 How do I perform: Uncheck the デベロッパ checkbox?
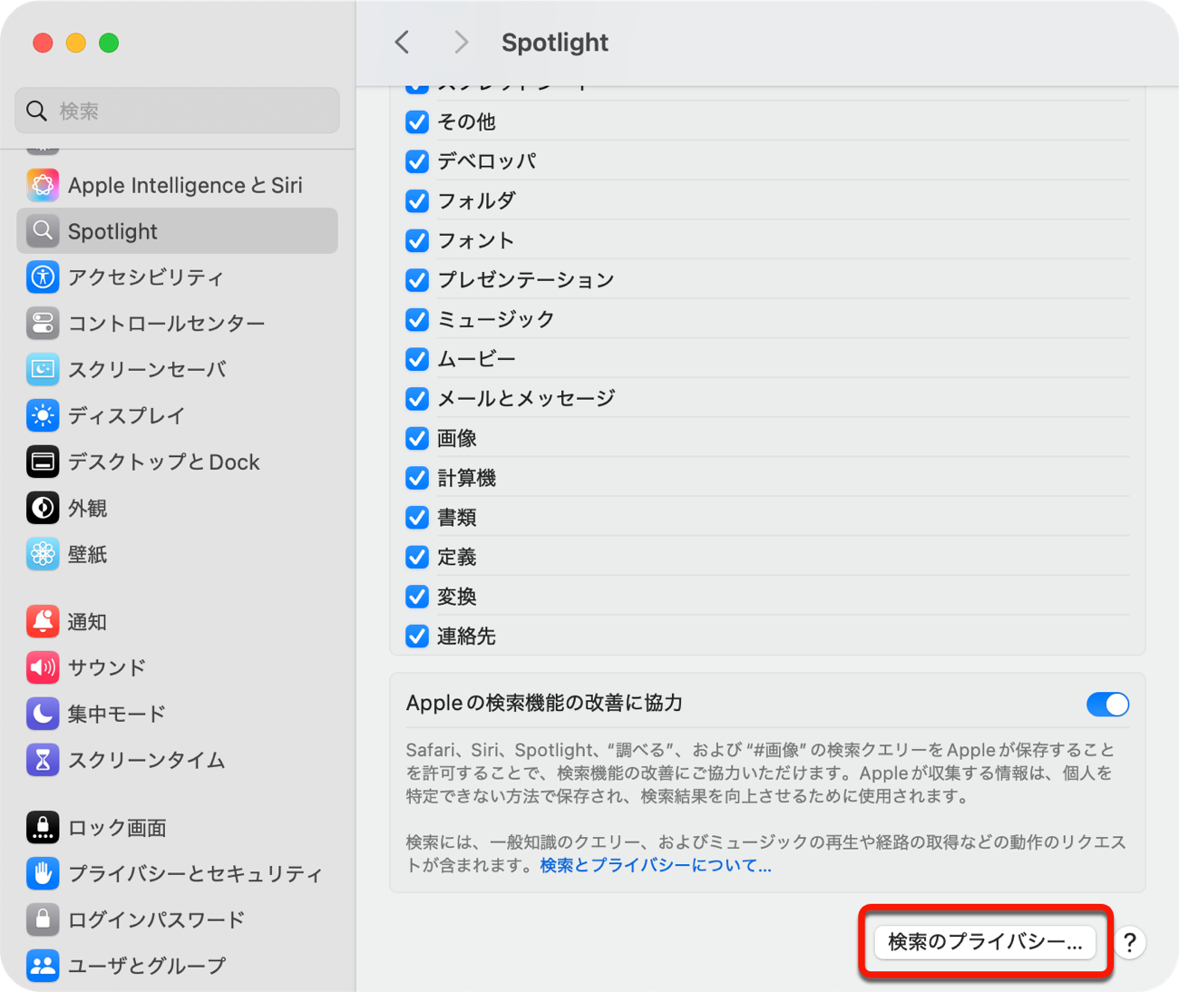coord(417,161)
